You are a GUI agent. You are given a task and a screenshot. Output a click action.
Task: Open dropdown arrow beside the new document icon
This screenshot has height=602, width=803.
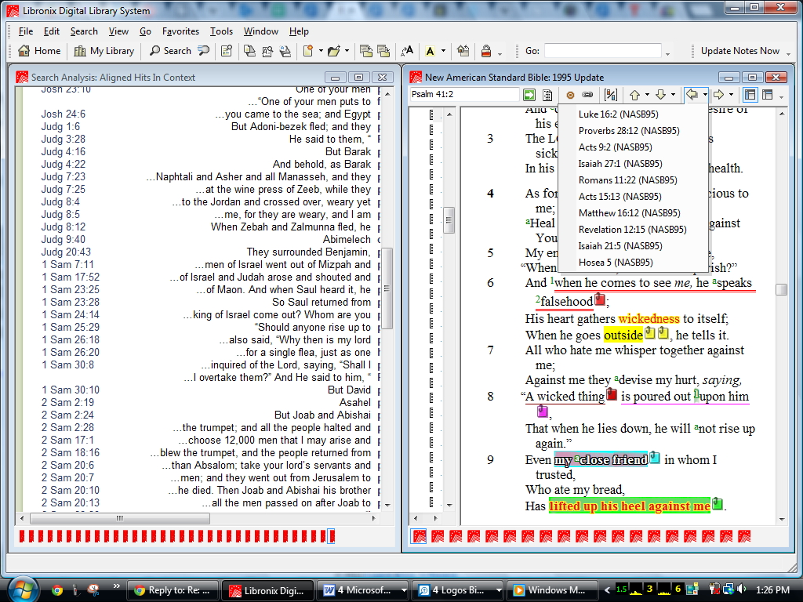point(321,51)
